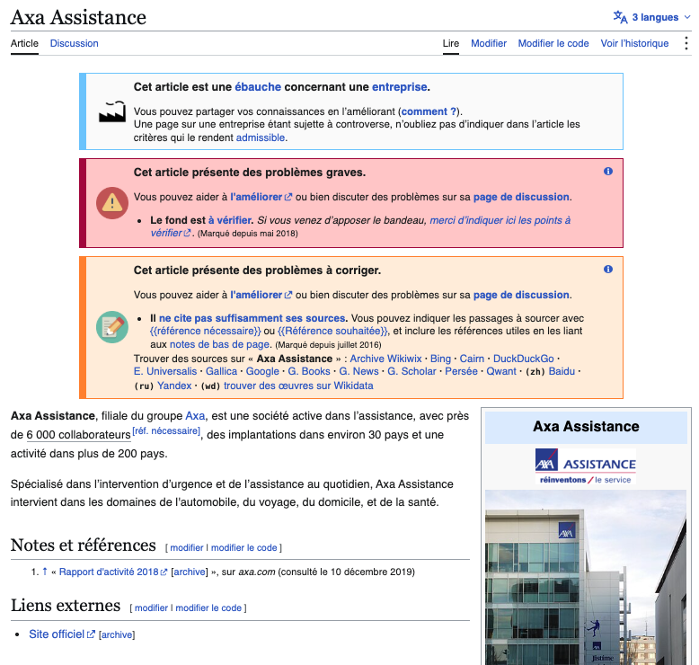
Task: Follow the à vérifier link
Action: (x=230, y=220)
